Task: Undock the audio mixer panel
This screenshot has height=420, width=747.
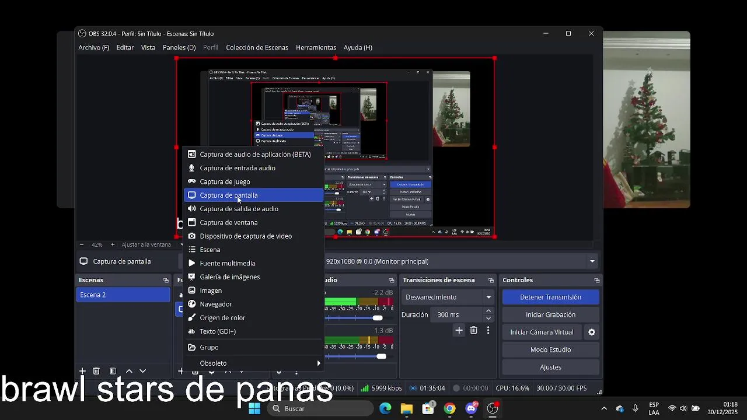Action: pyautogui.click(x=391, y=280)
